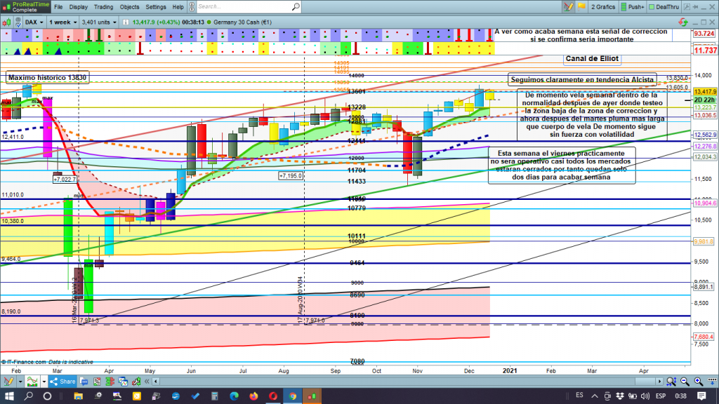Click the 2 Grafics button
719x404 pixels.
coord(603,6)
